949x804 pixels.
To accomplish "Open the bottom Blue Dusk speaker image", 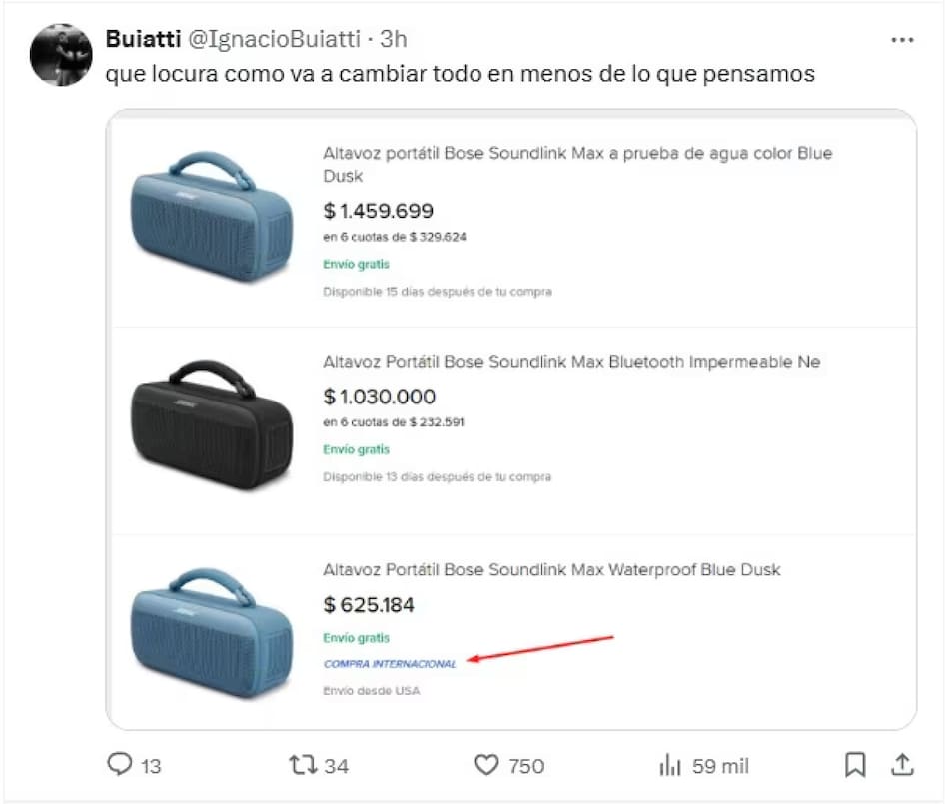I will coord(212,633).
